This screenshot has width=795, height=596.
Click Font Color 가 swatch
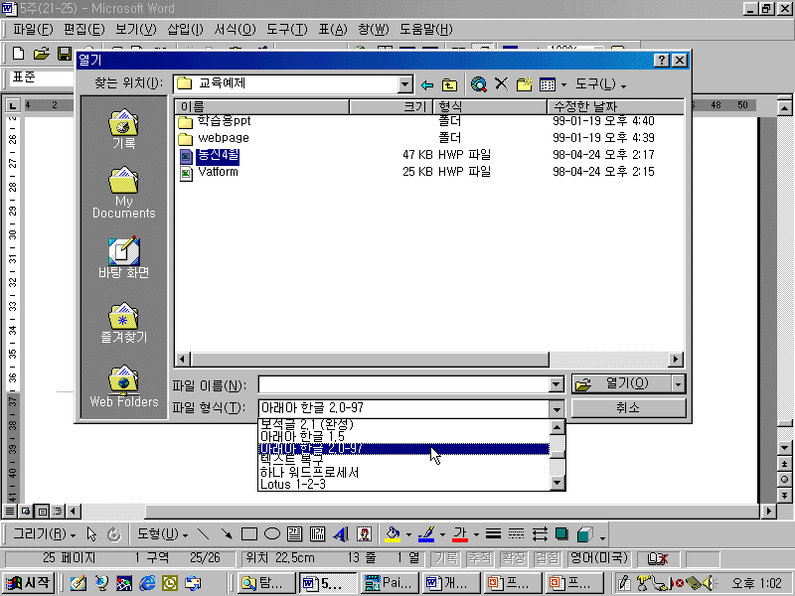pyautogui.click(x=460, y=533)
